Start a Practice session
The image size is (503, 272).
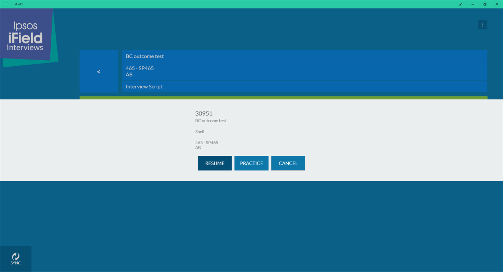click(x=251, y=163)
